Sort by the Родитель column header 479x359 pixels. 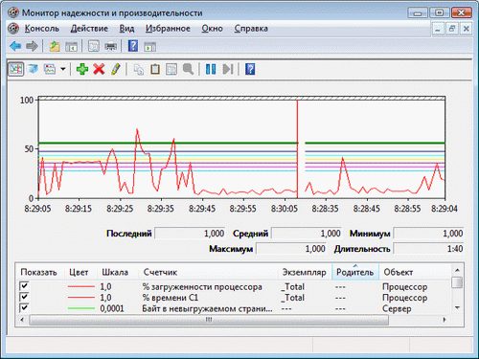point(355,272)
